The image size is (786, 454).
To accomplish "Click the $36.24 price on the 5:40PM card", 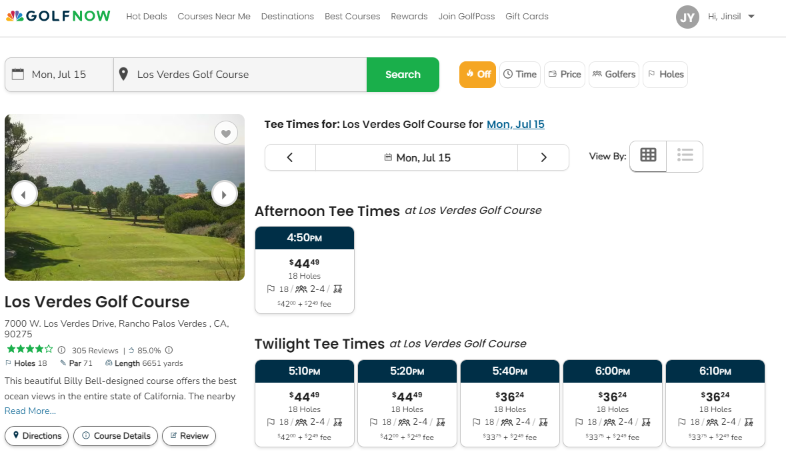I will point(510,397).
